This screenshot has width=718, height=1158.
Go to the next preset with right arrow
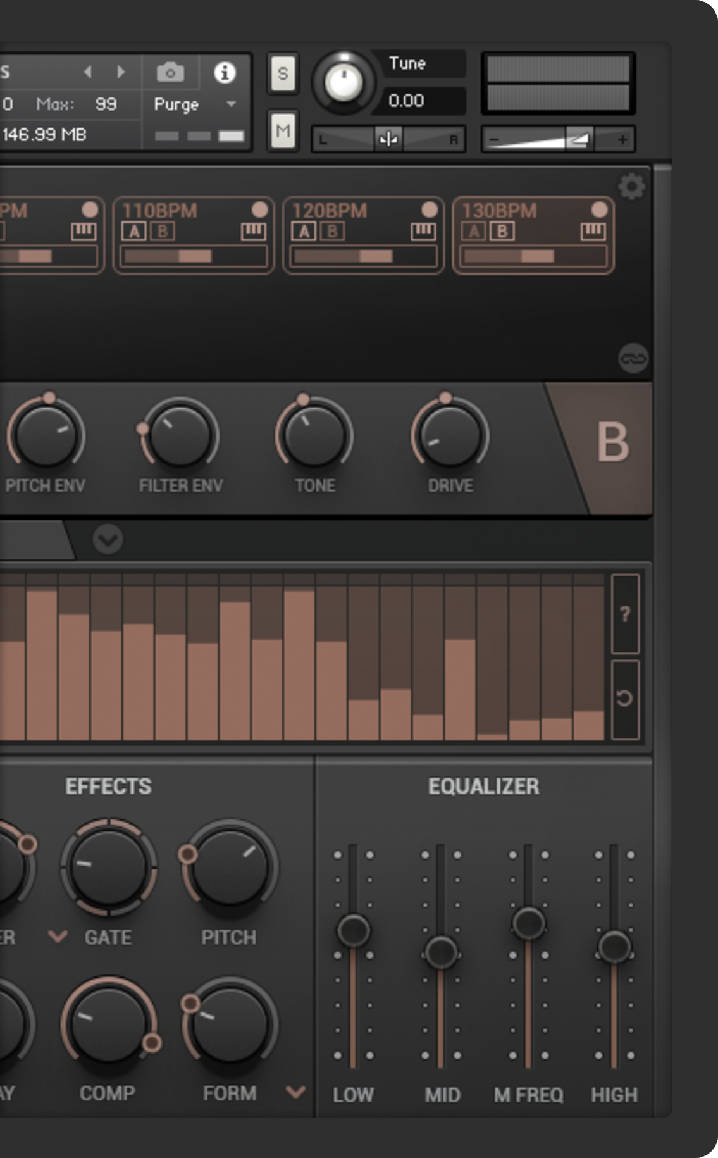point(121,72)
